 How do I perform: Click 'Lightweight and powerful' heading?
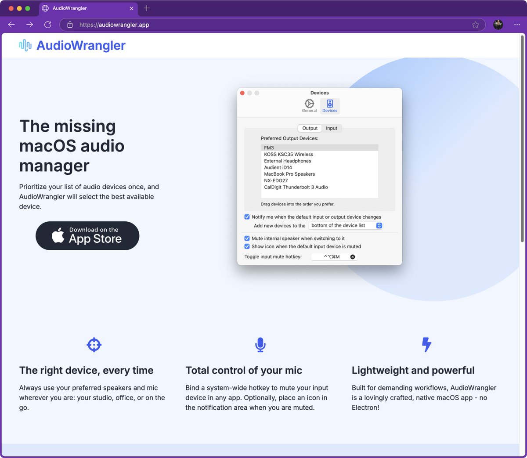[413, 371]
